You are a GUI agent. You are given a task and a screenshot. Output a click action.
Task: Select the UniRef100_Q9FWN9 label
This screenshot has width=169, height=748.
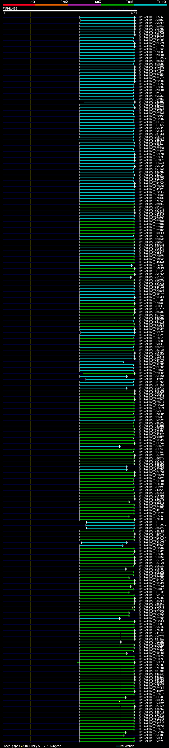pos(152,735)
